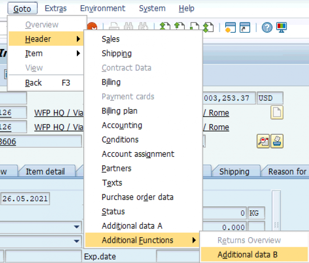Screen dimensions: 309x263
Task: Display document header details magnifier icon
Action: point(263,141)
